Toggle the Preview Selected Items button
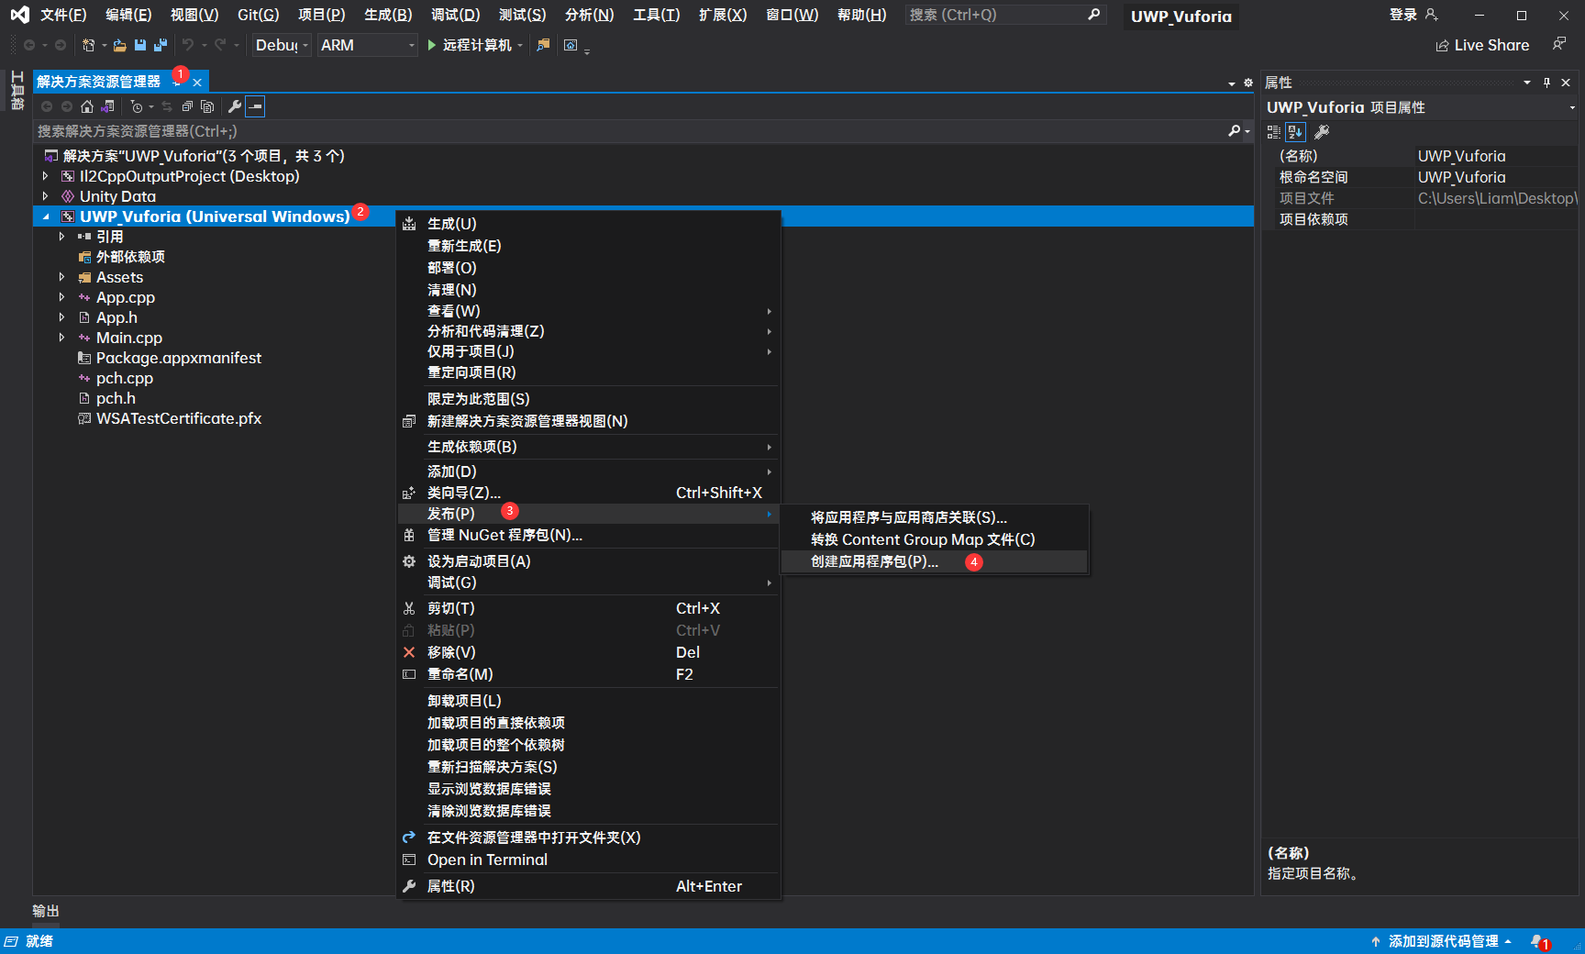Screen dimensions: 1585x954 pos(256,106)
